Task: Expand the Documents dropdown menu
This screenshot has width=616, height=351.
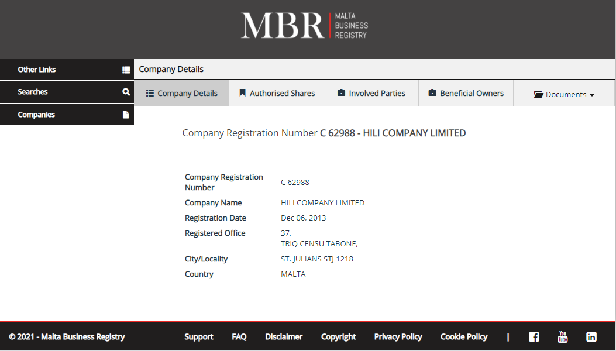Action: pyautogui.click(x=564, y=94)
